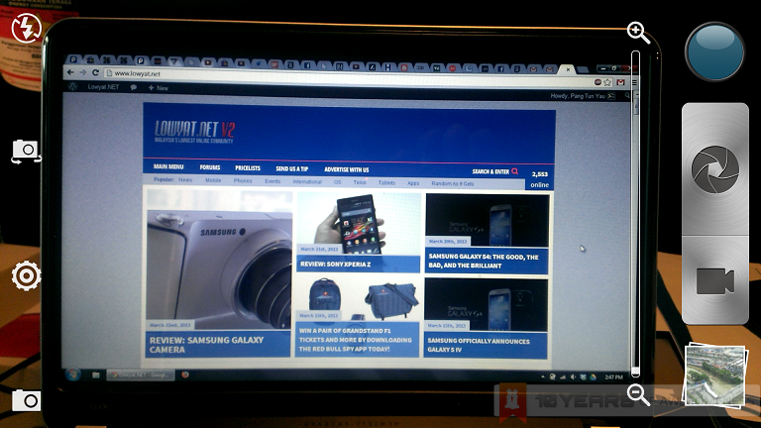Image resolution: width=761 pixels, height=428 pixels.
Task: Click the Chrome taskbar button on laptop
Action: tap(141, 374)
